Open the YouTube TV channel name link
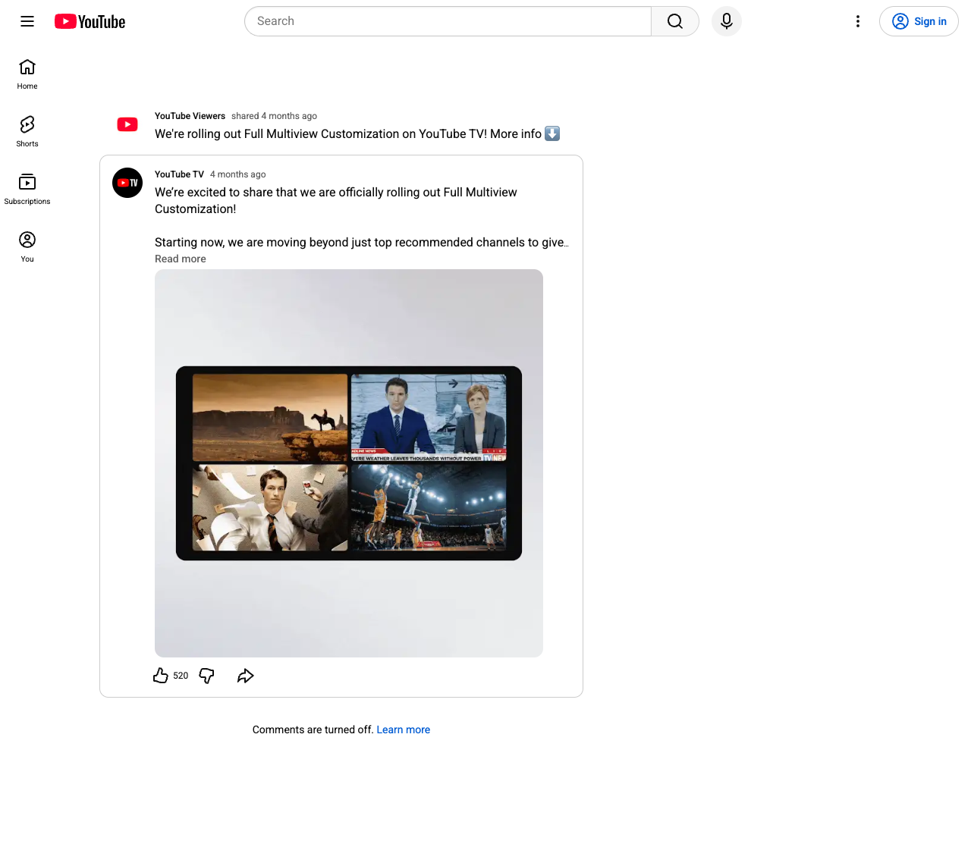This screenshot has height=844, width=971. tap(179, 174)
